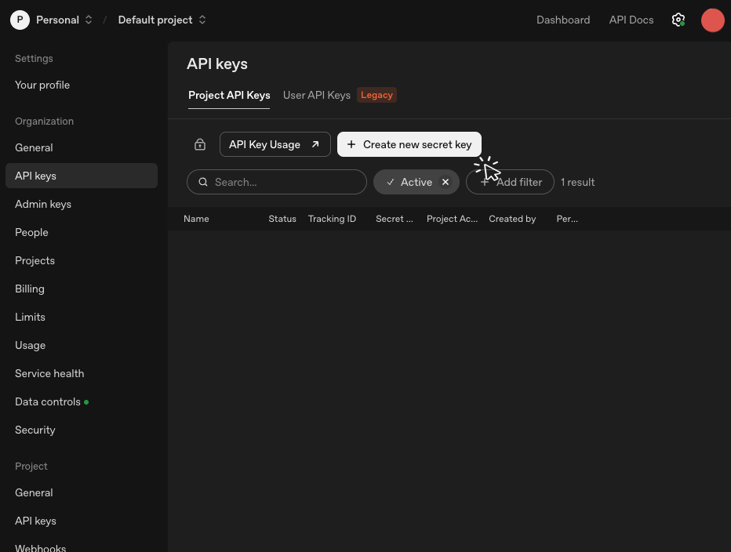Screen dimensions: 731x552
Task: Click the Personal organization avatar icon
Action: tap(20, 20)
